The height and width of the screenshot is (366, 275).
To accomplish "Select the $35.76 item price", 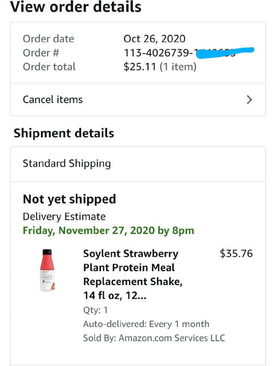I will (237, 253).
